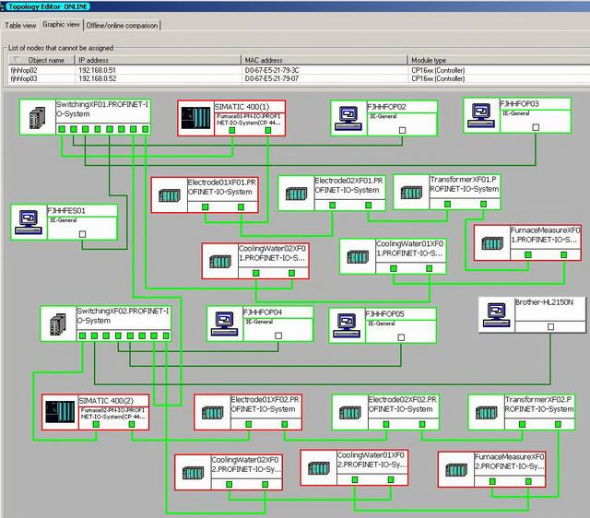Sort by IP address column header

pos(158,60)
